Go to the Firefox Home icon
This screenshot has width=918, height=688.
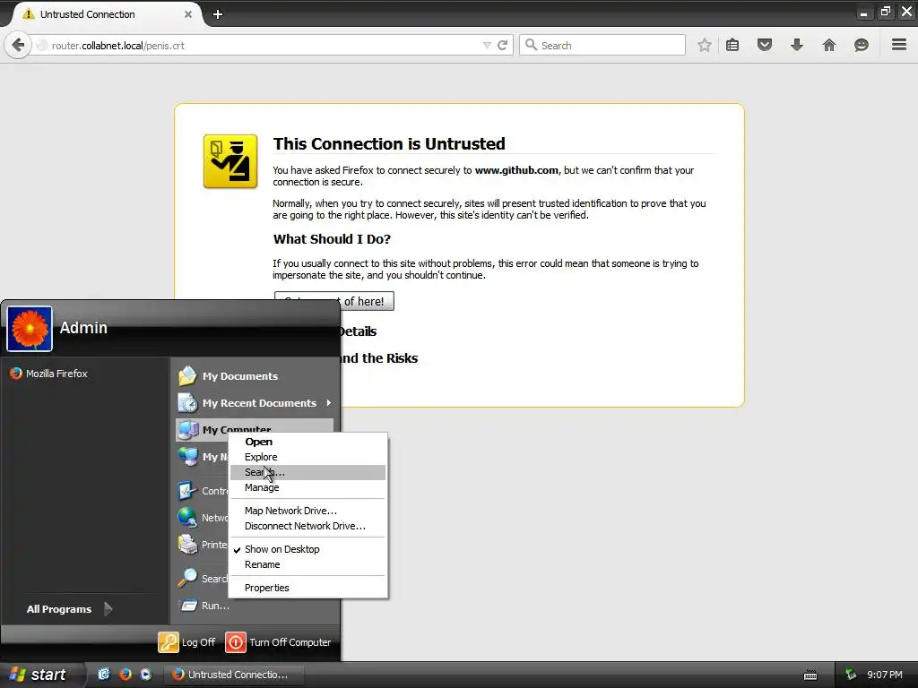829,45
